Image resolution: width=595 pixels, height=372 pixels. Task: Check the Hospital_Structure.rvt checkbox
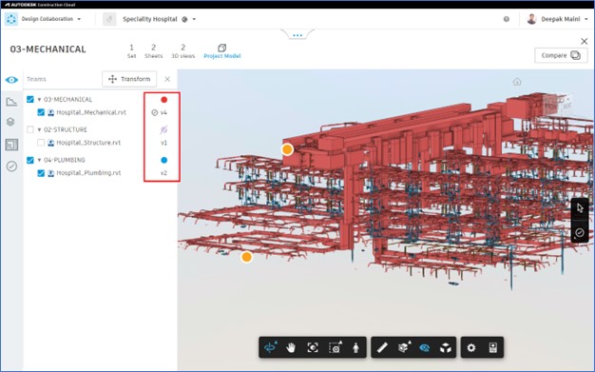pos(41,143)
